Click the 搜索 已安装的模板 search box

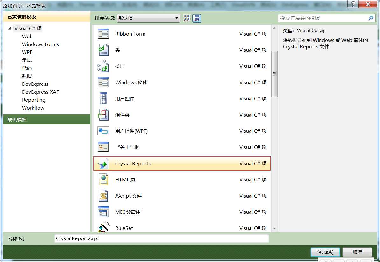pyautogui.click(x=326, y=18)
